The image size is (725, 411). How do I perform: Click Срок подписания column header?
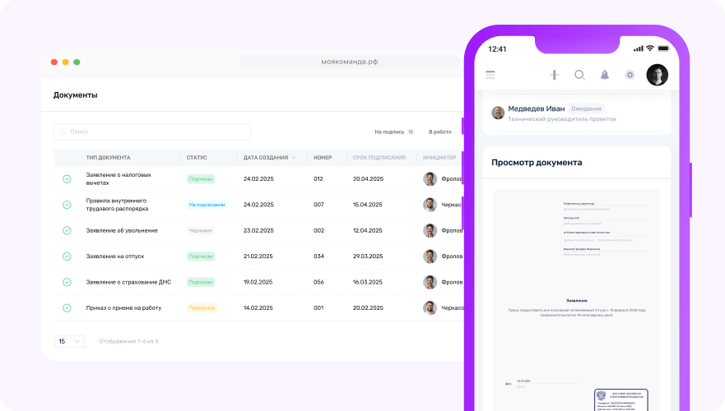pos(379,158)
